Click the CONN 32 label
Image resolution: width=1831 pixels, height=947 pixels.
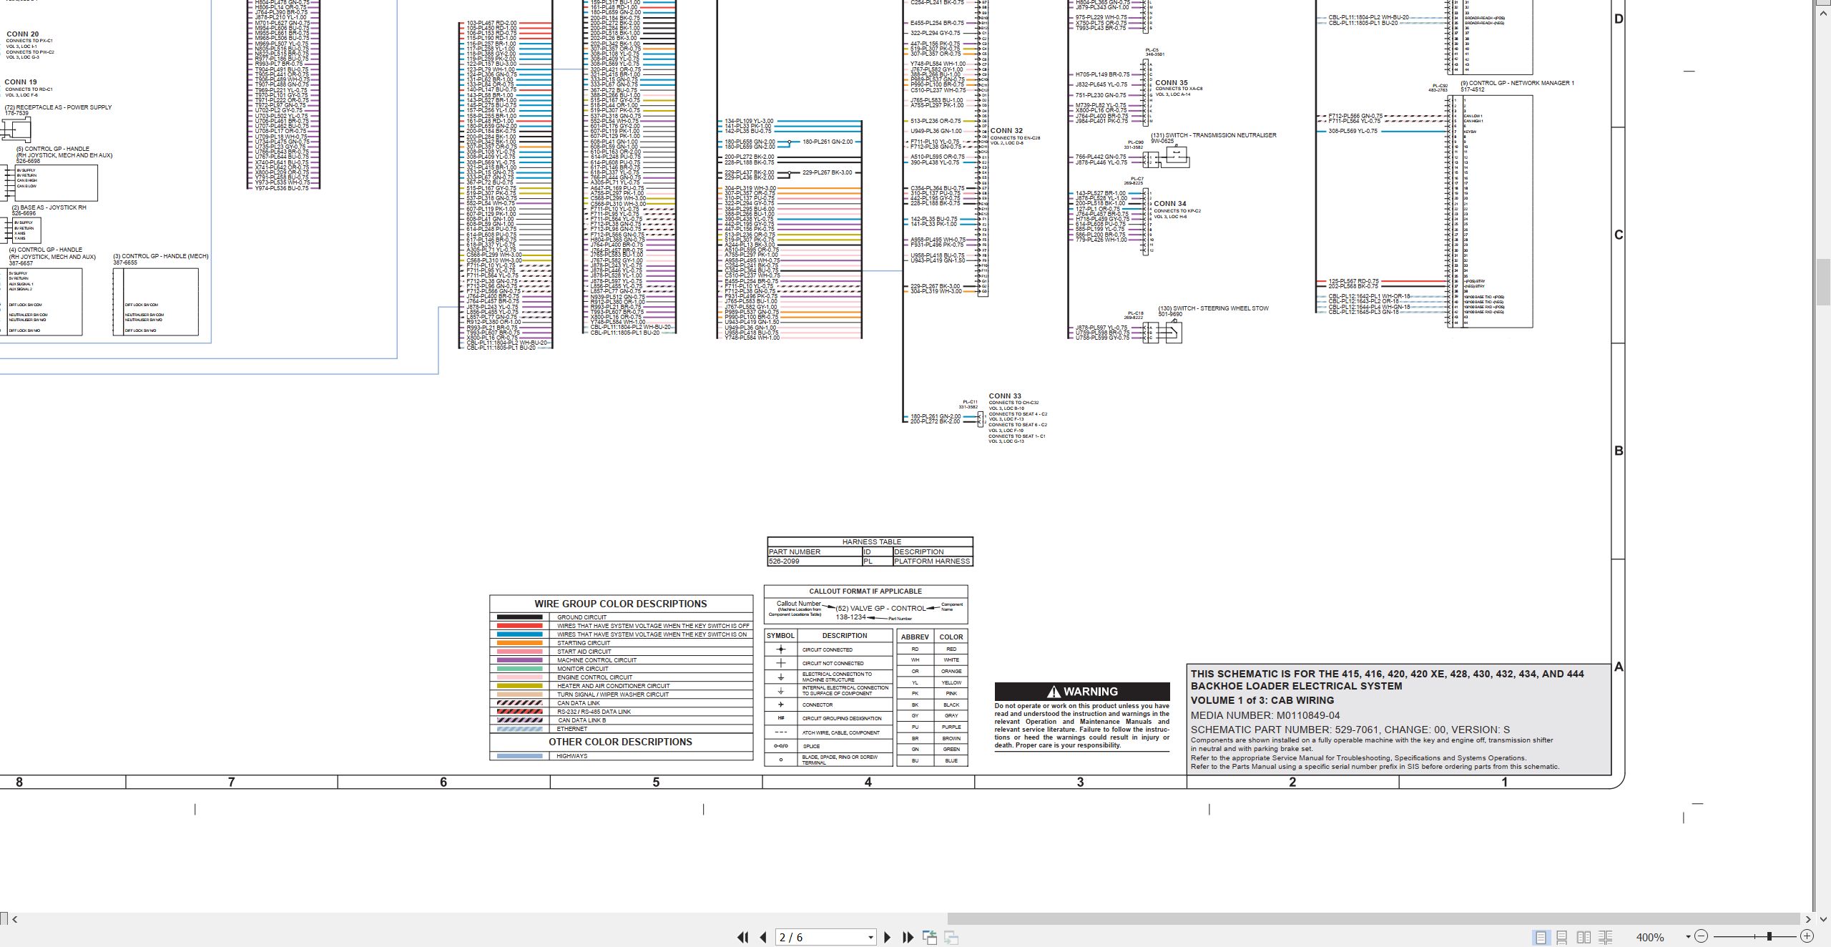[1006, 131]
